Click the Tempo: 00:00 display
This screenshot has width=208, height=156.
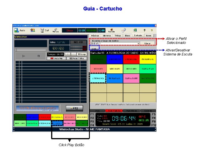[x=55, y=54]
